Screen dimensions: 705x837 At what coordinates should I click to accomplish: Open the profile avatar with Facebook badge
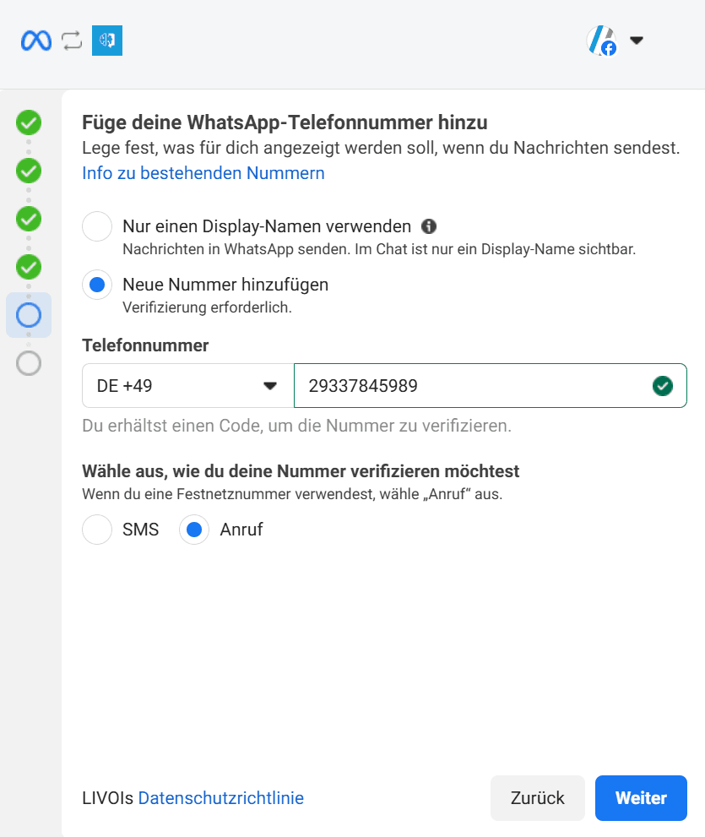click(x=600, y=40)
